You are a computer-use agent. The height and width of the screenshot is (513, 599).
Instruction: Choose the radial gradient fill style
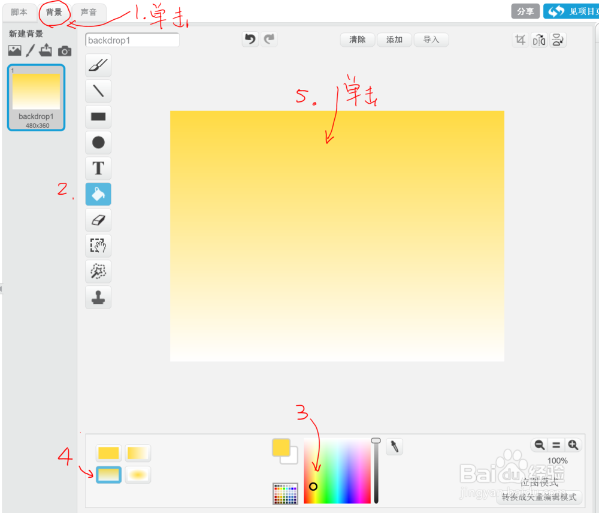coord(138,475)
